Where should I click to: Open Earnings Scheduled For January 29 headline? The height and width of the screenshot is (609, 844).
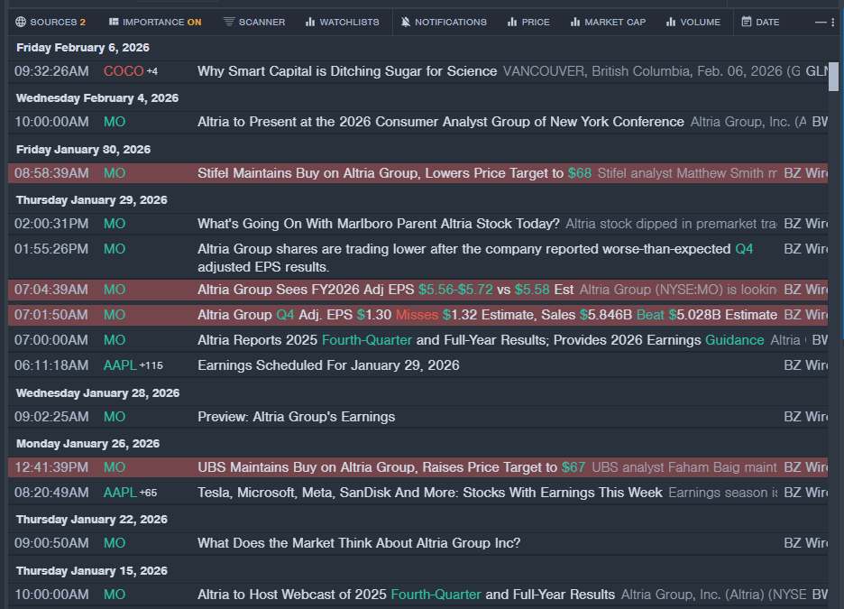[328, 365]
